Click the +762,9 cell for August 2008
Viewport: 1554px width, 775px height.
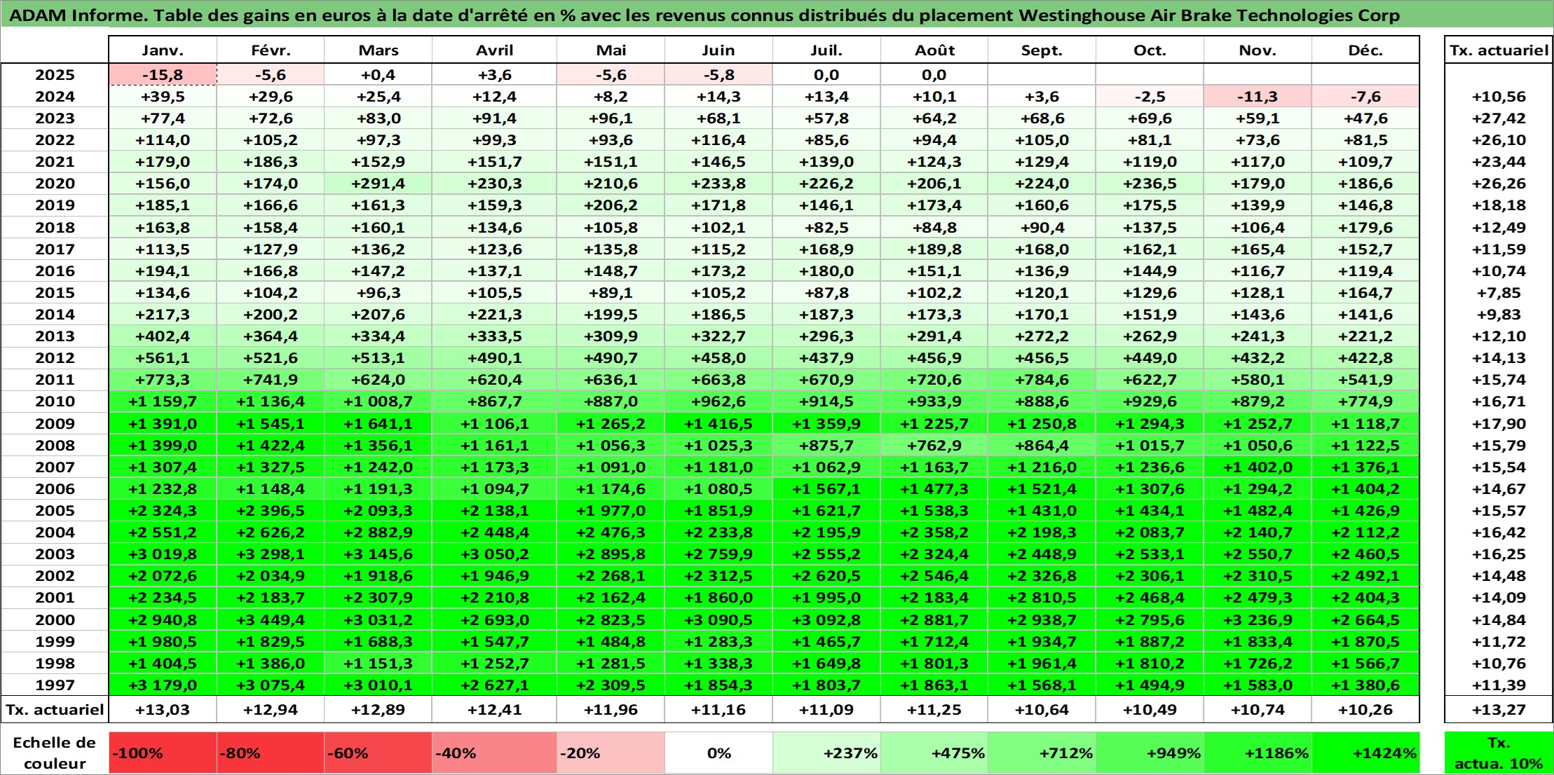(934, 446)
